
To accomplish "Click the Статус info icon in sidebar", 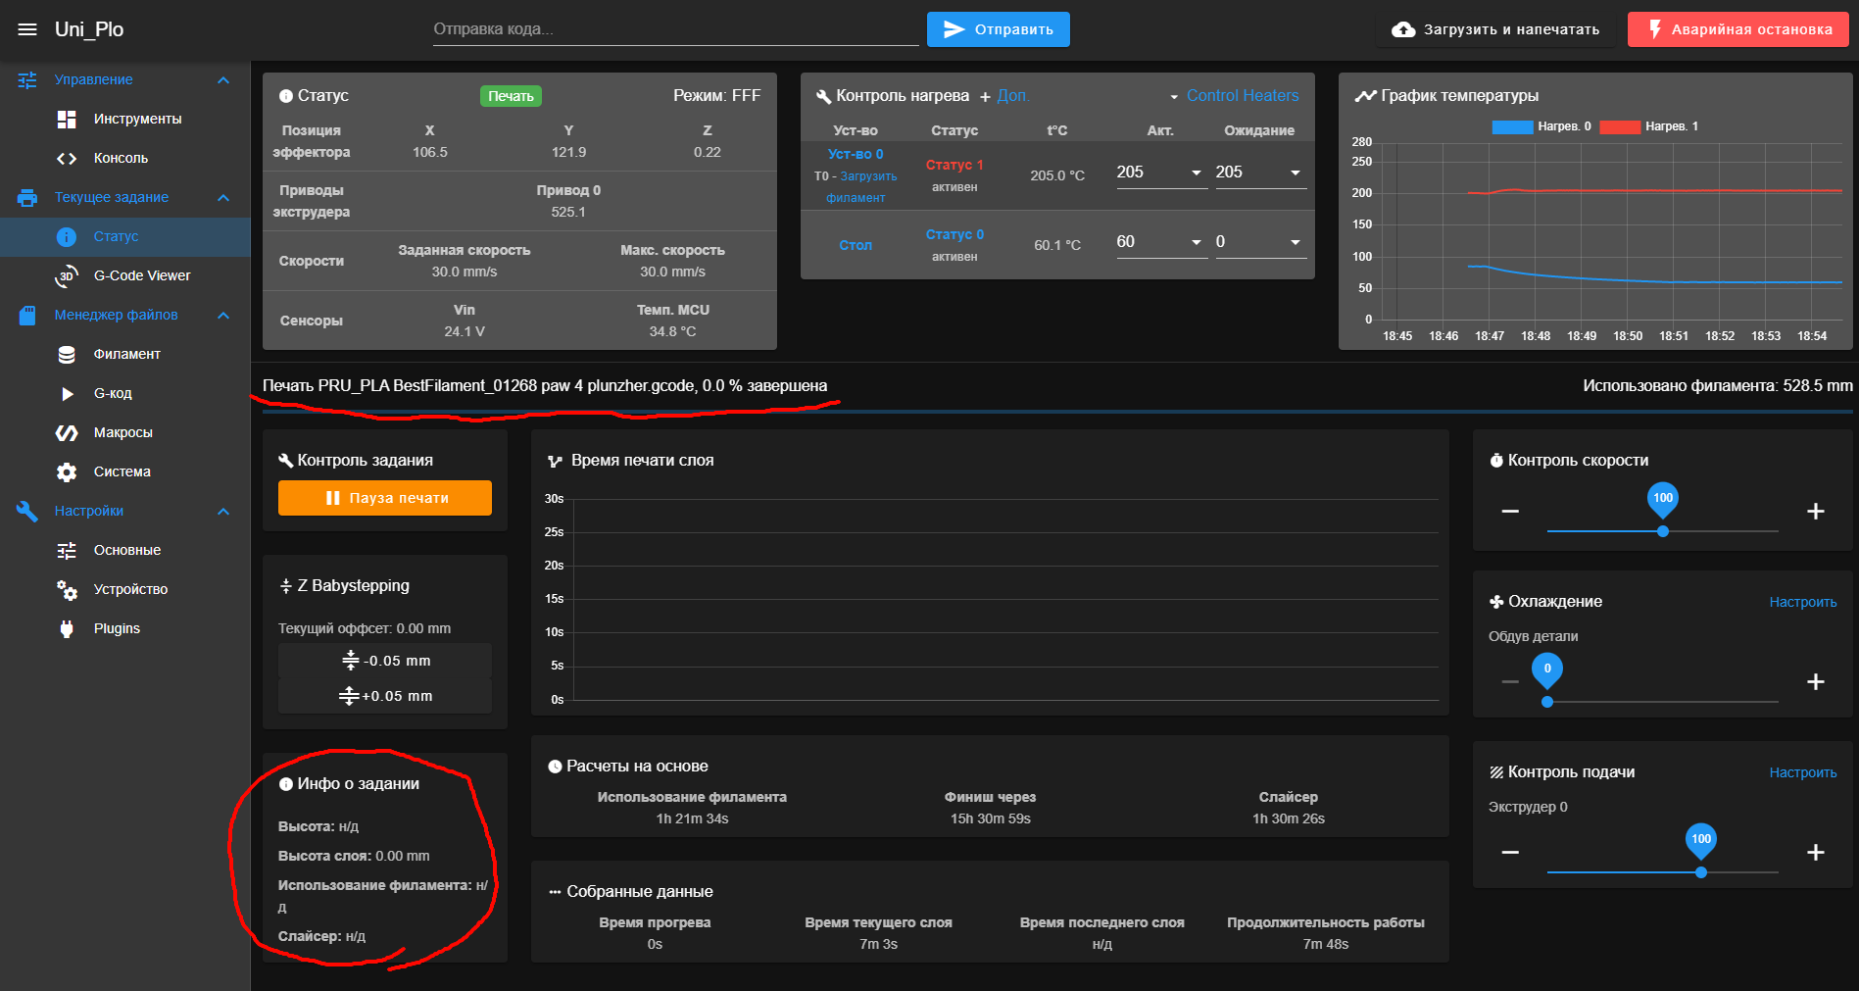I will click(x=67, y=236).
